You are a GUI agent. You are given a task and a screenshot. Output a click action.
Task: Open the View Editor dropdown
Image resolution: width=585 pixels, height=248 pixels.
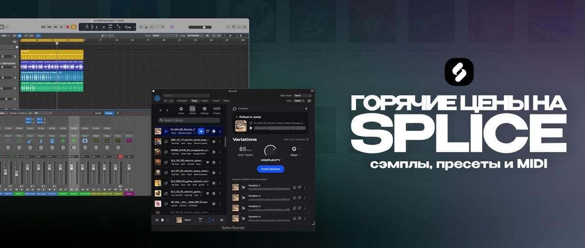[299, 100]
